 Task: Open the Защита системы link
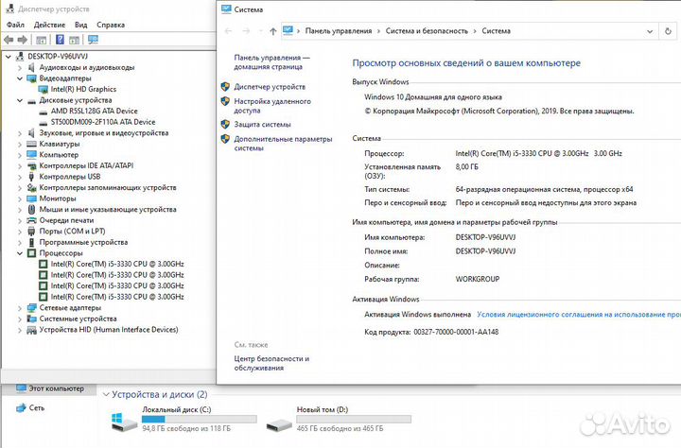(262, 125)
